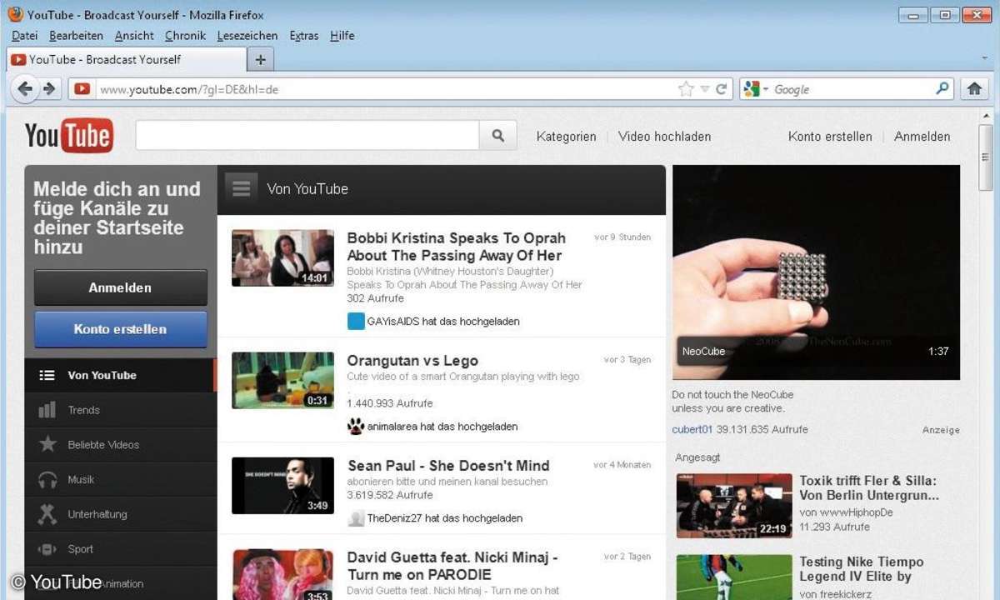Image resolution: width=1000 pixels, height=600 pixels.
Task: Click in the YouTube search field
Action: (x=307, y=136)
